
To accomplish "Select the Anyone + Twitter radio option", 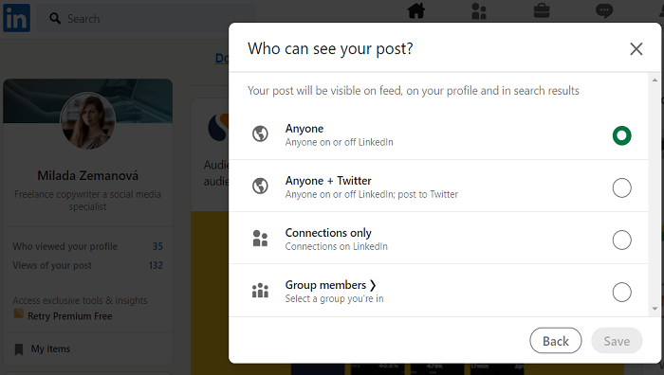I will [621, 187].
